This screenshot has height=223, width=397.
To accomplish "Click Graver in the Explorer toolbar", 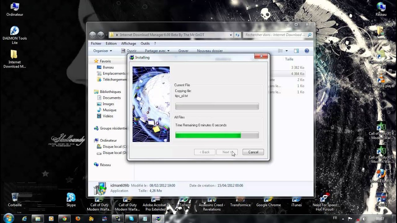I will click(183, 51).
